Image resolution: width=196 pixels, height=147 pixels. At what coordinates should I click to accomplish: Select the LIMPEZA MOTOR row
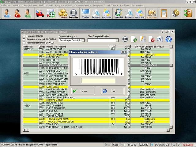click(96, 100)
